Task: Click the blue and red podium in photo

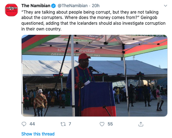Action: coord(98,99)
